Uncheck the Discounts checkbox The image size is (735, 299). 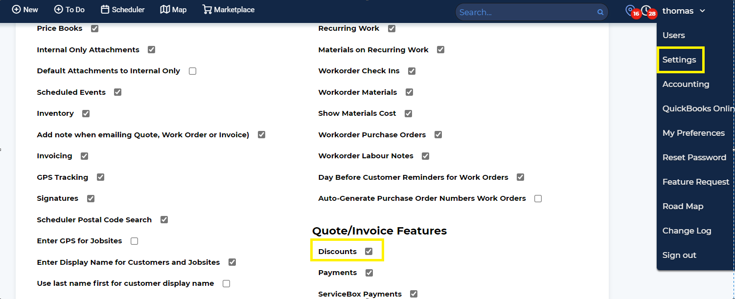[x=368, y=251]
